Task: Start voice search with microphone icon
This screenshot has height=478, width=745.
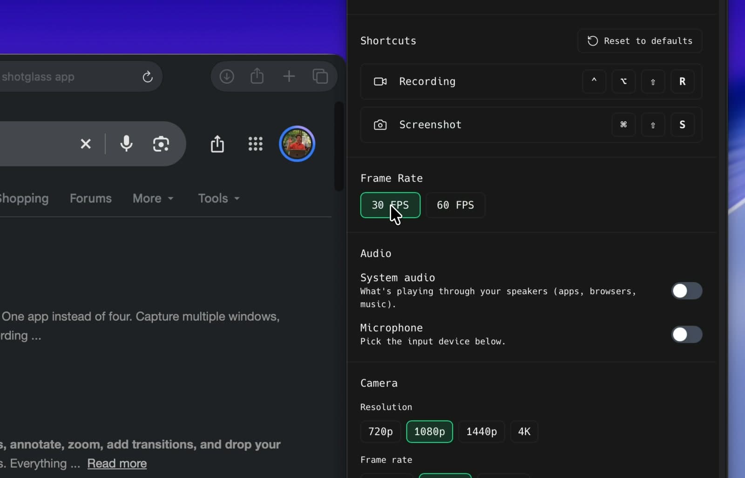Action: point(126,144)
